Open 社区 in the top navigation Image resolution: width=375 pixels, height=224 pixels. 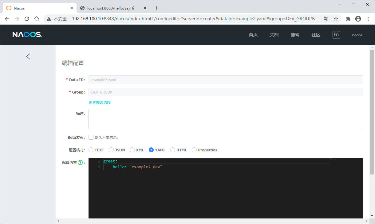tap(316, 35)
